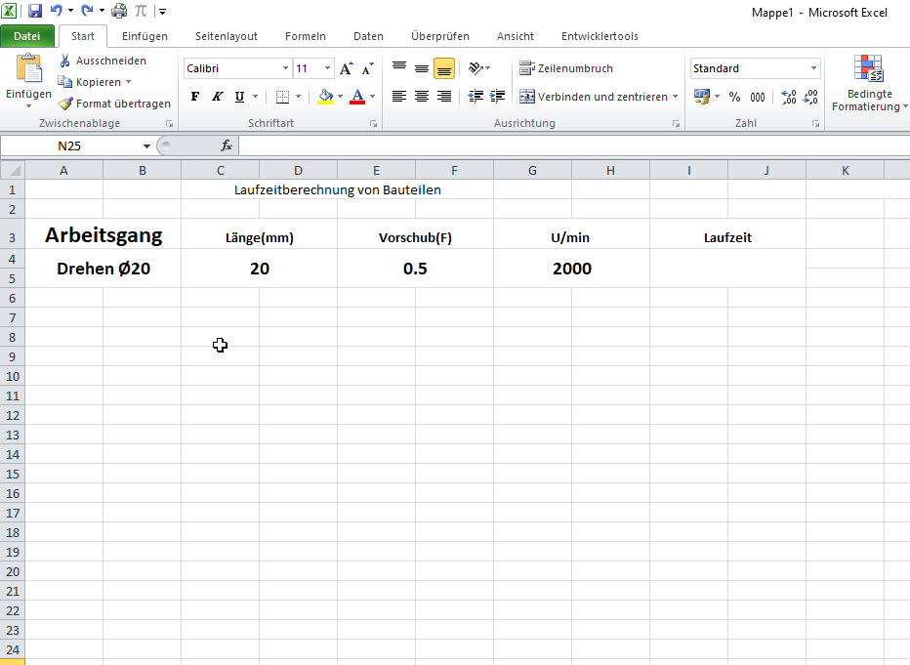Image resolution: width=910 pixels, height=665 pixels.
Task: Select cell containing 2000
Action: (571, 269)
